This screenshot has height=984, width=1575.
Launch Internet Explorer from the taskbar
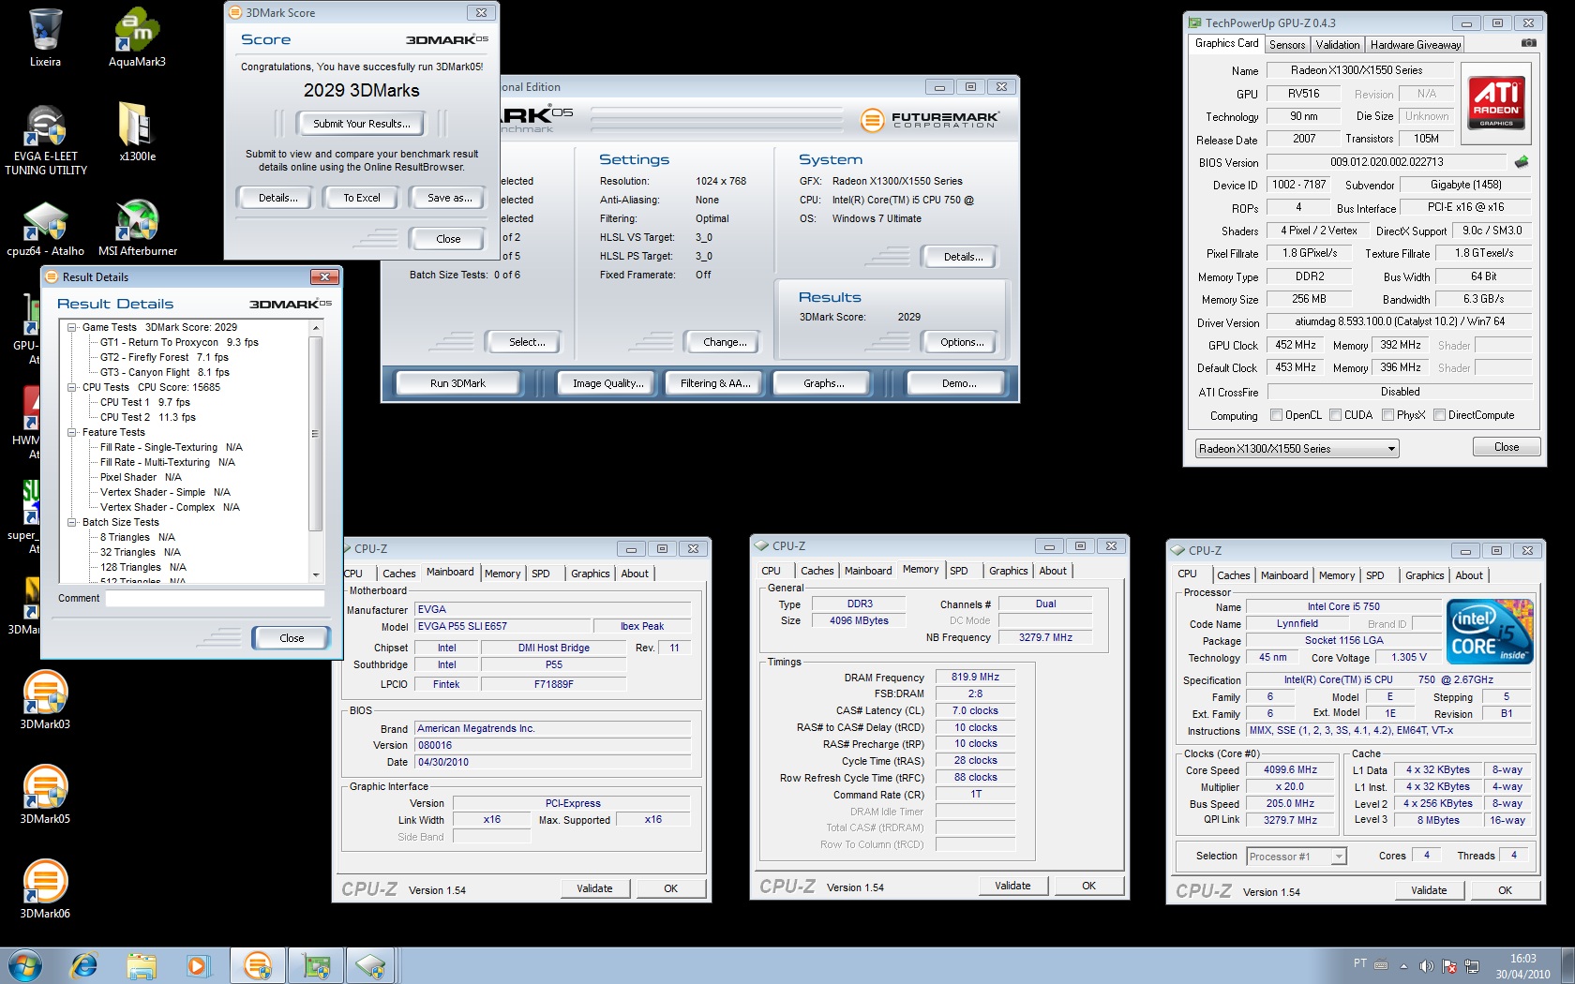click(84, 964)
